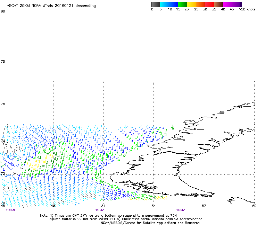The height and width of the screenshot is (225, 257).
Task: Click 'NOAA/NESDIS/Center for Satellite Applications and Research' credit
Action: tap(150, 223)
